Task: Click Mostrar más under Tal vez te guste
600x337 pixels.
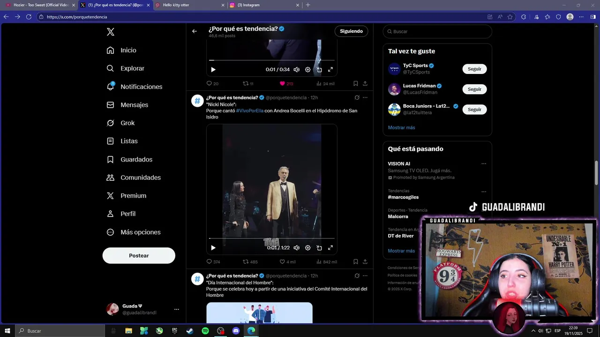Action: [401, 127]
